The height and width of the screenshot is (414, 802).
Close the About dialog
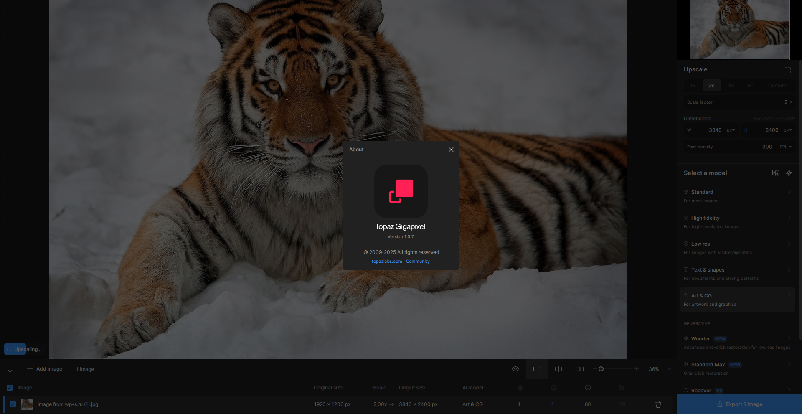click(451, 150)
